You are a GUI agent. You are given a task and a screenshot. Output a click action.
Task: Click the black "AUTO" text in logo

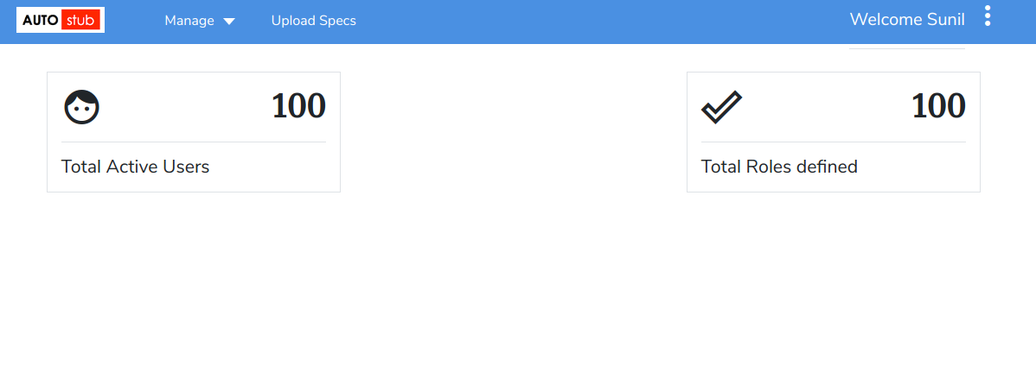[x=40, y=20]
